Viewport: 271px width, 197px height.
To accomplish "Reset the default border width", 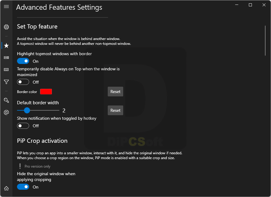I will coord(115,110).
